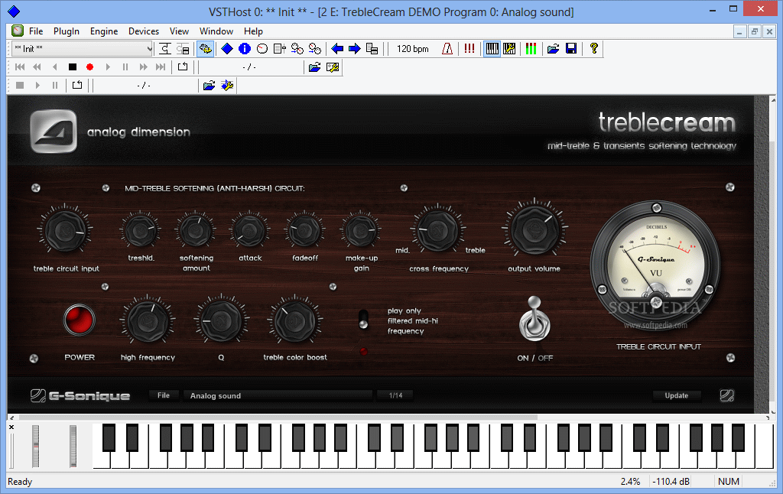Click the blue diamond plugin window icon
This screenshot has width=783, height=494.
227,48
